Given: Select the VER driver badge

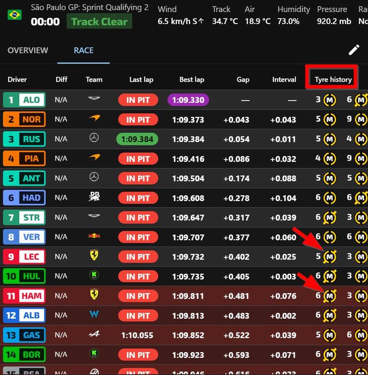Looking at the screenshot, I should tap(24, 237).
